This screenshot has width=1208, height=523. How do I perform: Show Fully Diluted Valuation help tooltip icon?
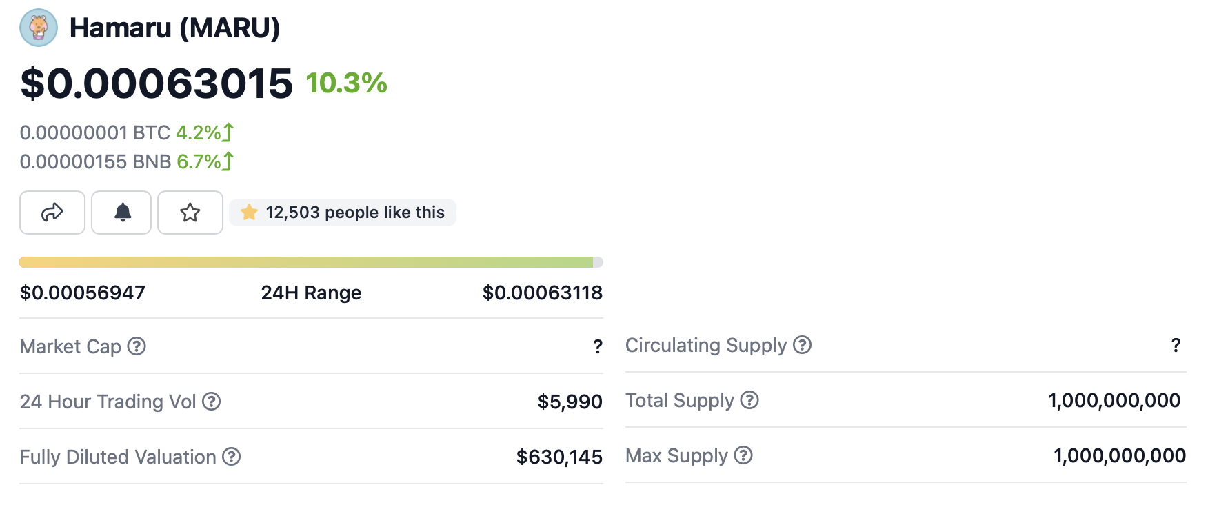pos(232,457)
